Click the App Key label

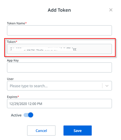13,60
